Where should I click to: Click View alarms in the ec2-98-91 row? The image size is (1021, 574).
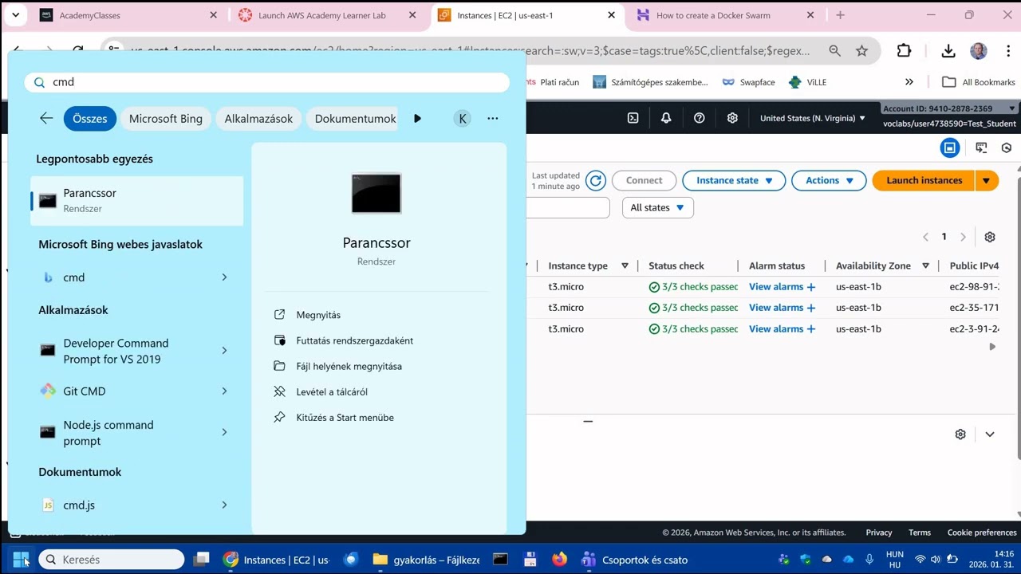[782, 287]
